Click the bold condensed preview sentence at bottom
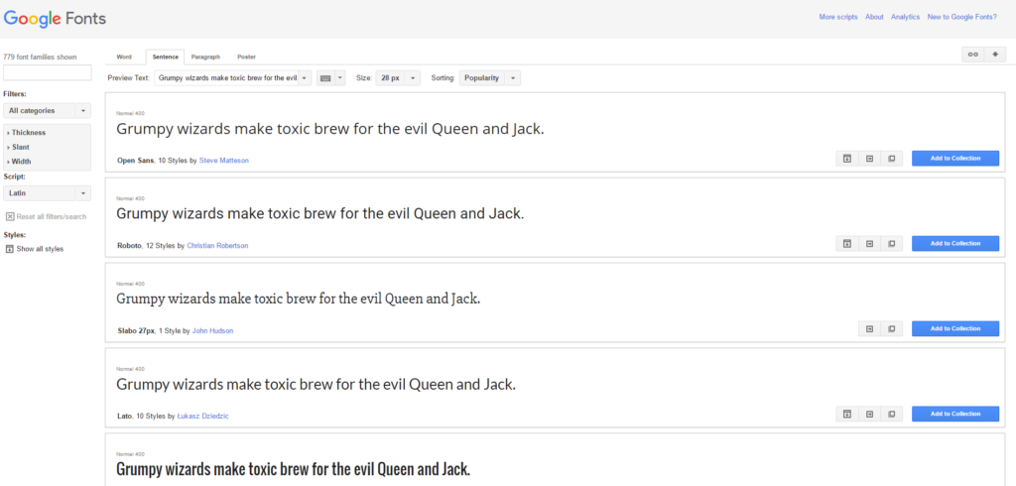The width and height of the screenshot is (1016, 486). click(x=293, y=469)
